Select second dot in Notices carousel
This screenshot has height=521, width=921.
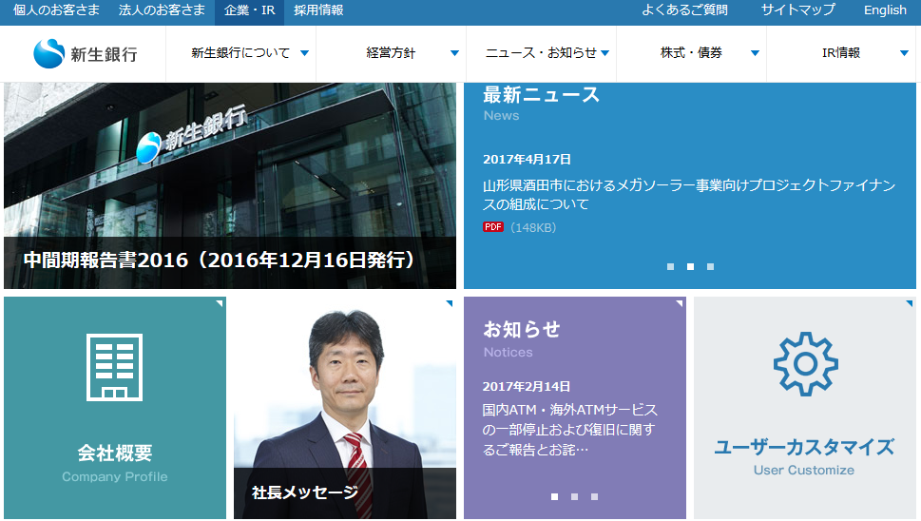(574, 497)
